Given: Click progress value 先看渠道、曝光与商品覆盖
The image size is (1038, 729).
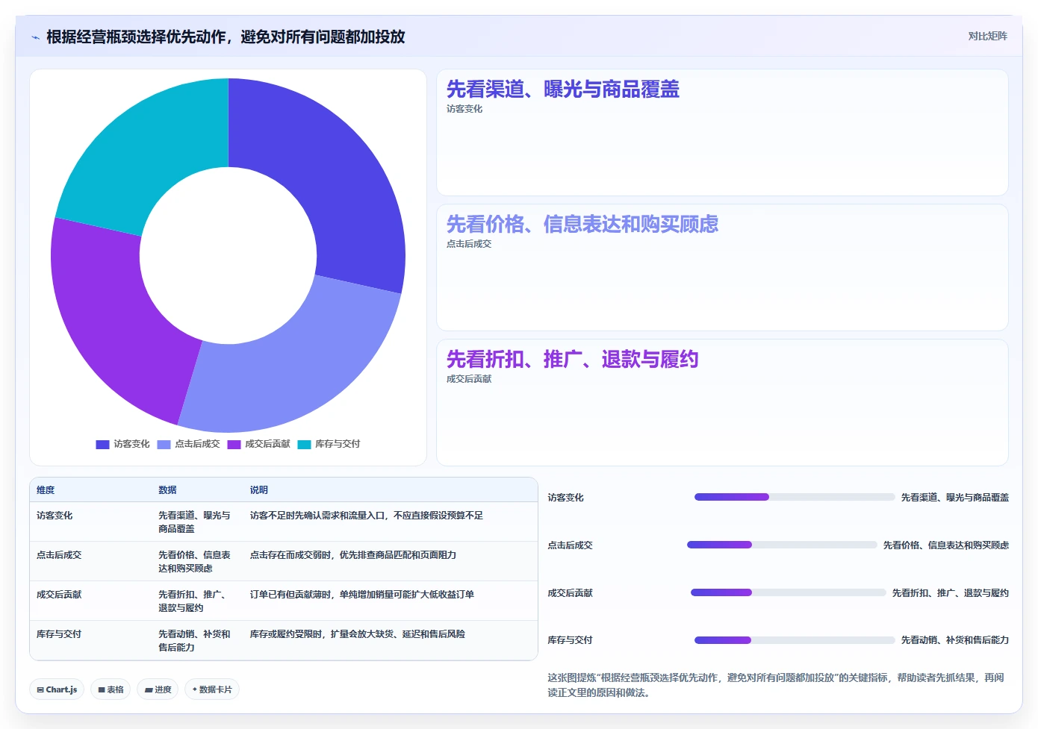Looking at the screenshot, I should click(x=954, y=498).
